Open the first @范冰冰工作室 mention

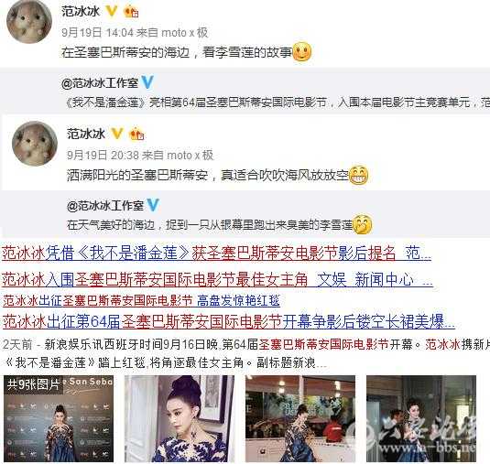[100, 83]
